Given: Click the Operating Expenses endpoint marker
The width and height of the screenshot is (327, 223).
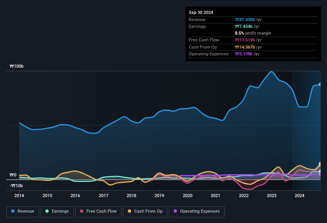Looking at the screenshot, I should tap(320, 174).
